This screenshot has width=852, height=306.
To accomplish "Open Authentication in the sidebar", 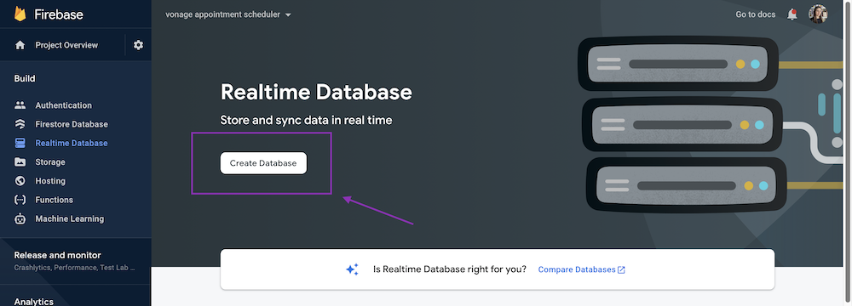I will tap(64, 105).
